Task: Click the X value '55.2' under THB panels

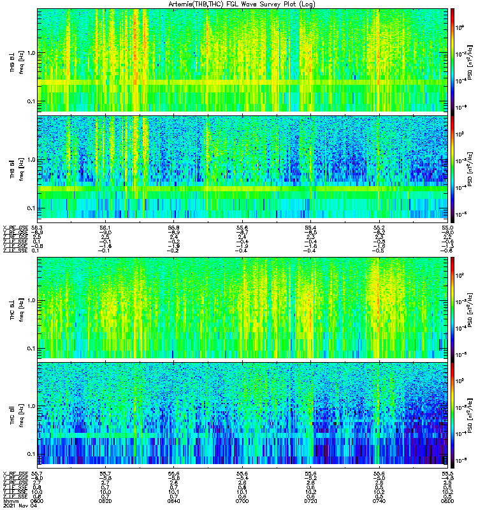Action: pyautogui.click(x=379, y=228)
